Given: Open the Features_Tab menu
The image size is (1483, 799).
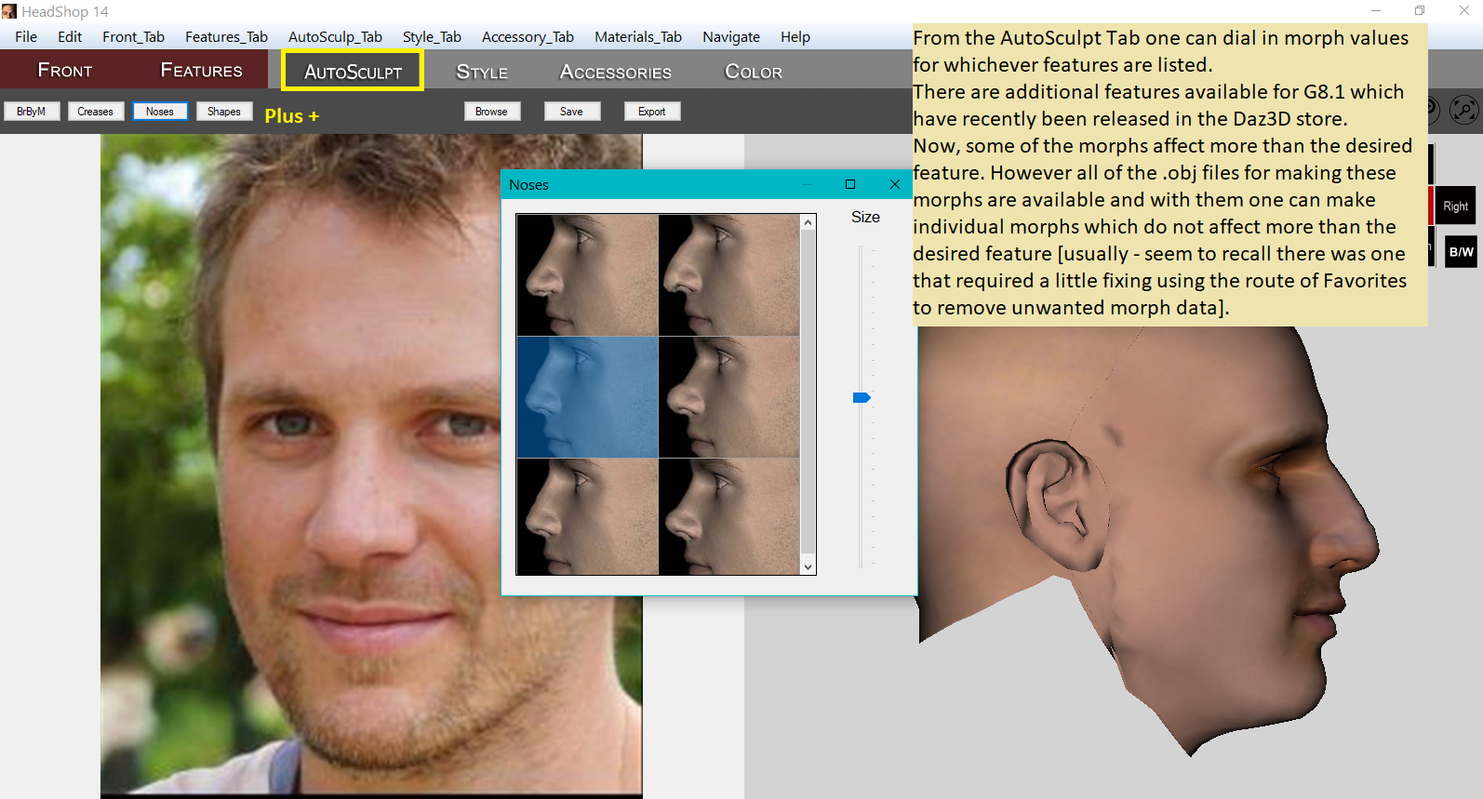Looking at the screenshot, I should pos(226,36).
